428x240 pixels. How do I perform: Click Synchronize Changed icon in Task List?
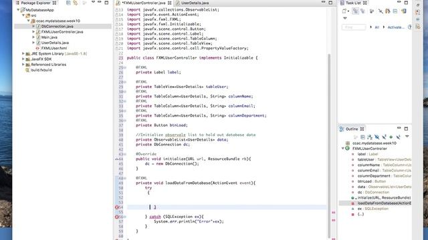pos(388,11)
